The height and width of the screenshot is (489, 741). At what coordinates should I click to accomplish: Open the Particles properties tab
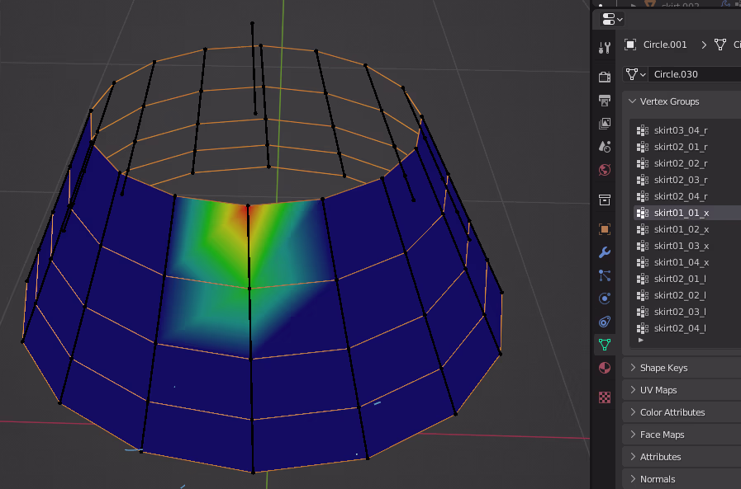click(x=605, y=275)
